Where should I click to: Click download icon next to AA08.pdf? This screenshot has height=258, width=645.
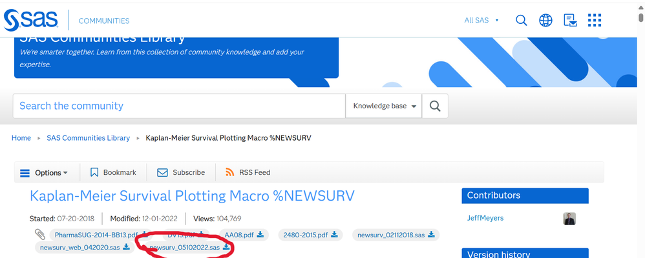pos(260,235)
